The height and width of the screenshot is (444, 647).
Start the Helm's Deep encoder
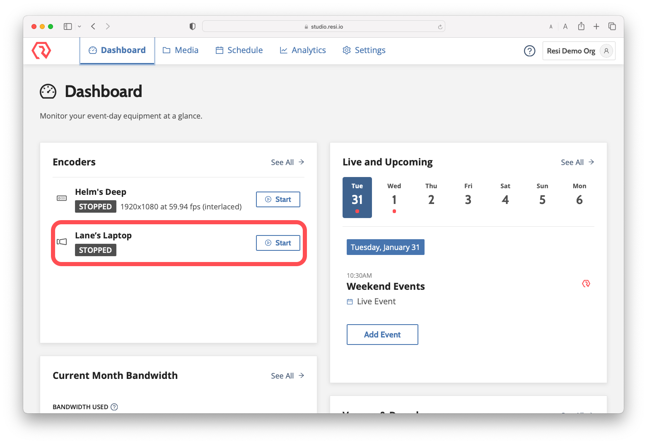coord(278,199)
